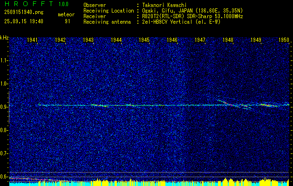This screenshot has width=293, height=186.
Task: Click the HROFFT program title
Action: (28, 4)
